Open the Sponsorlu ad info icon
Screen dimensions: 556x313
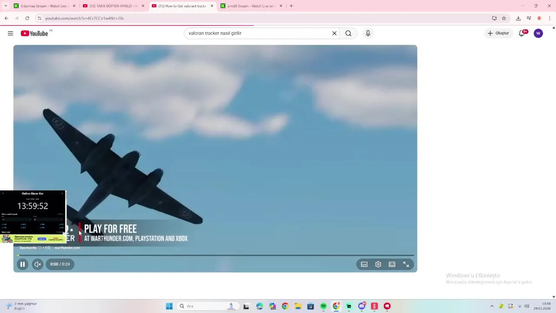point(40,248)
